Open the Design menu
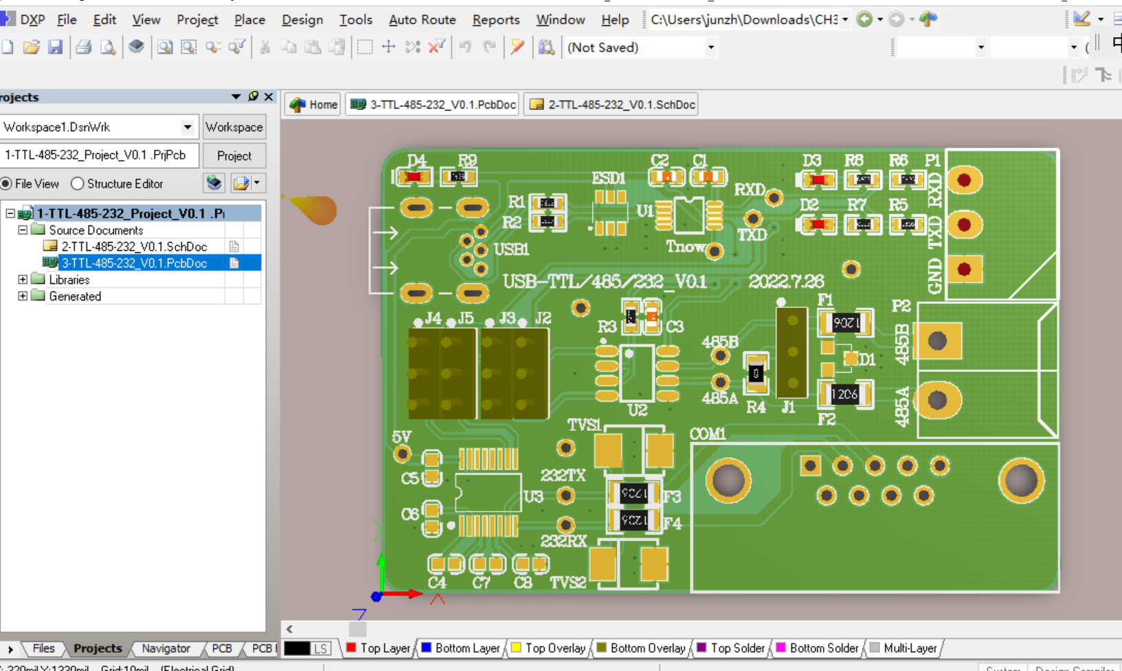1122x671 pixels. 302,20
